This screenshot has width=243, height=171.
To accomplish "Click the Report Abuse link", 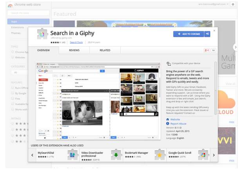I will click(178, 124).
